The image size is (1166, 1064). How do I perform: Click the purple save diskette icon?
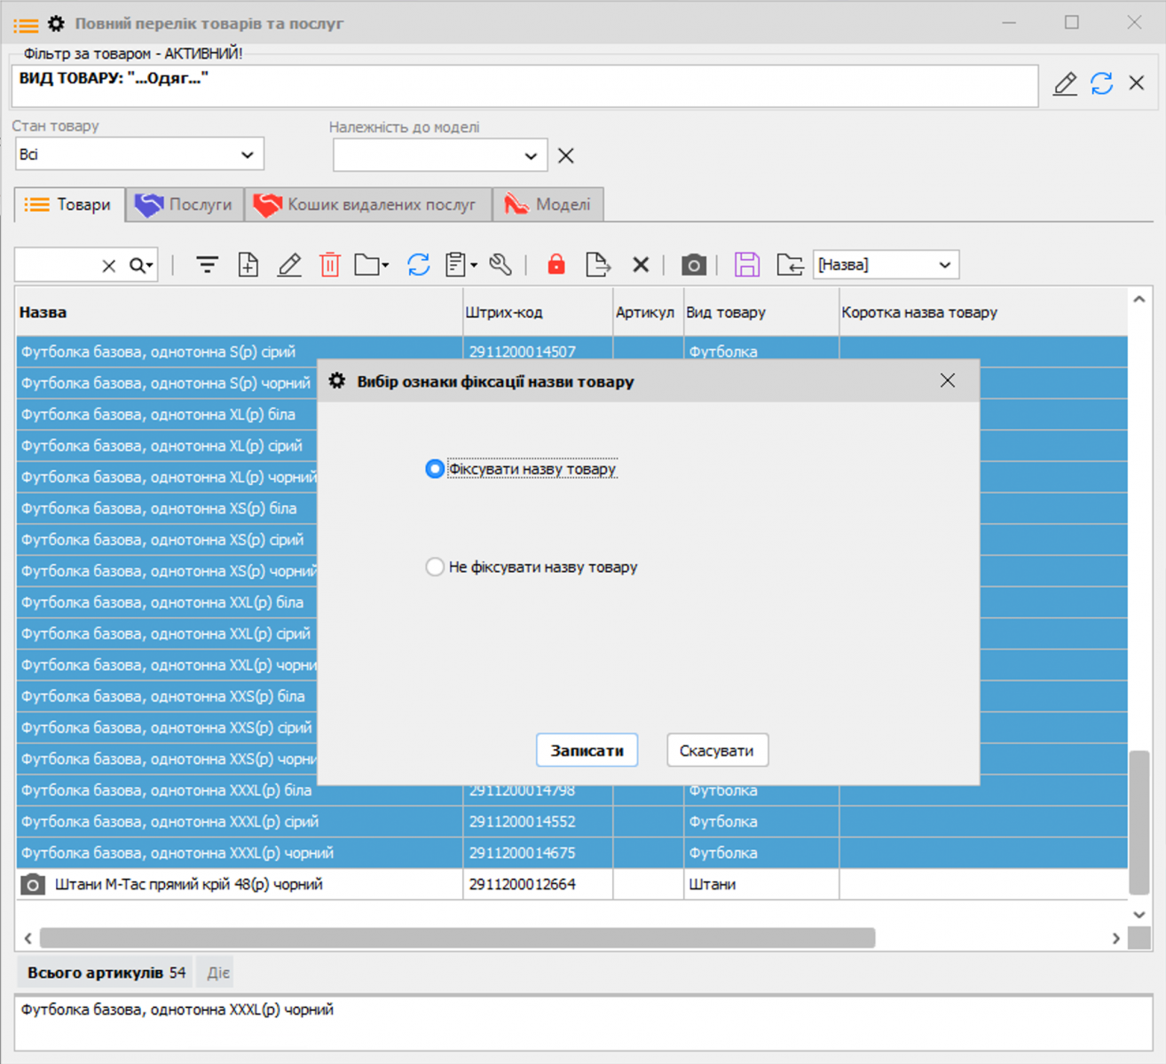pyautogui.click(x=746, y=264)
